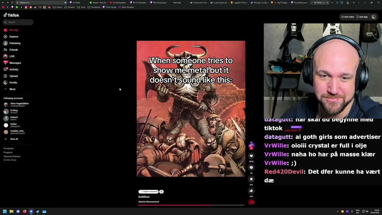The width and height of the screenshot is (382, 215).
Task: Open comments on the TikTok video
Action: [x=251, y=168]
